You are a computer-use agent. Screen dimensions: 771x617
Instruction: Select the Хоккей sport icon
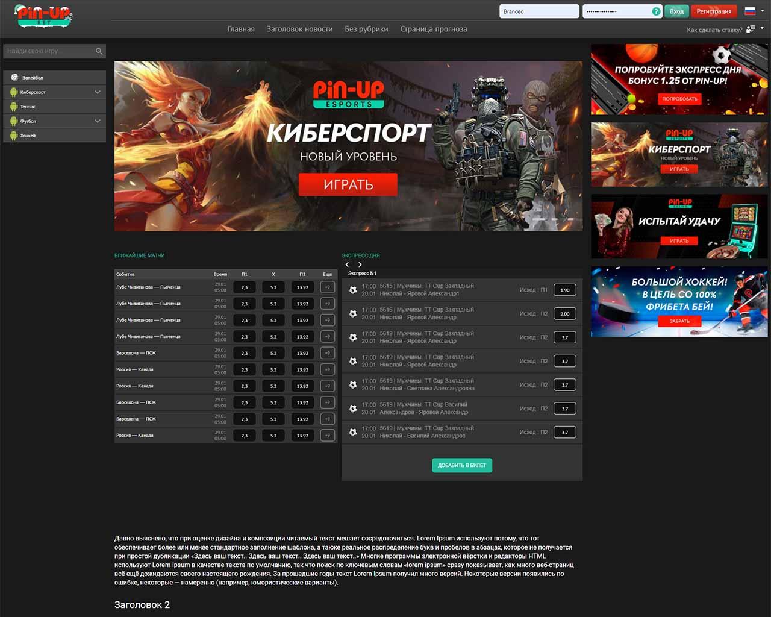tap(14, 135)
